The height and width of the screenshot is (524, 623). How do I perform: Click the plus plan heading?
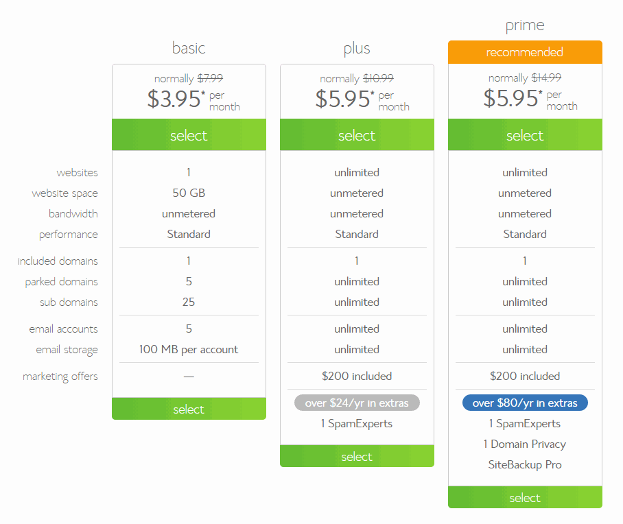tap(357, 49)
